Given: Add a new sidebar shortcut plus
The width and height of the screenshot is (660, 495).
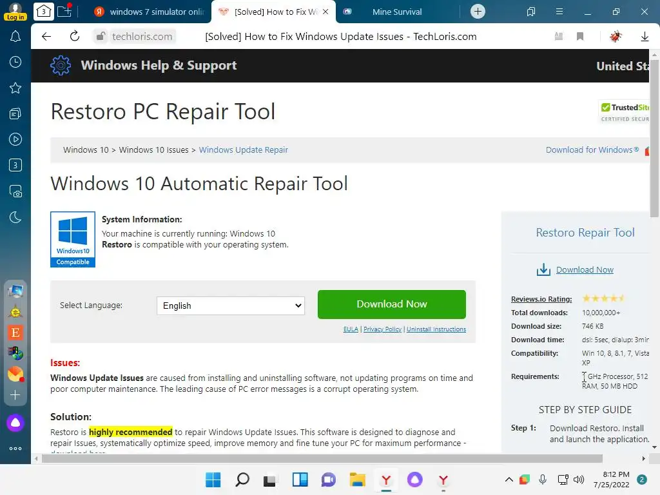Looking at the screenshot, I should coord(15,395).
